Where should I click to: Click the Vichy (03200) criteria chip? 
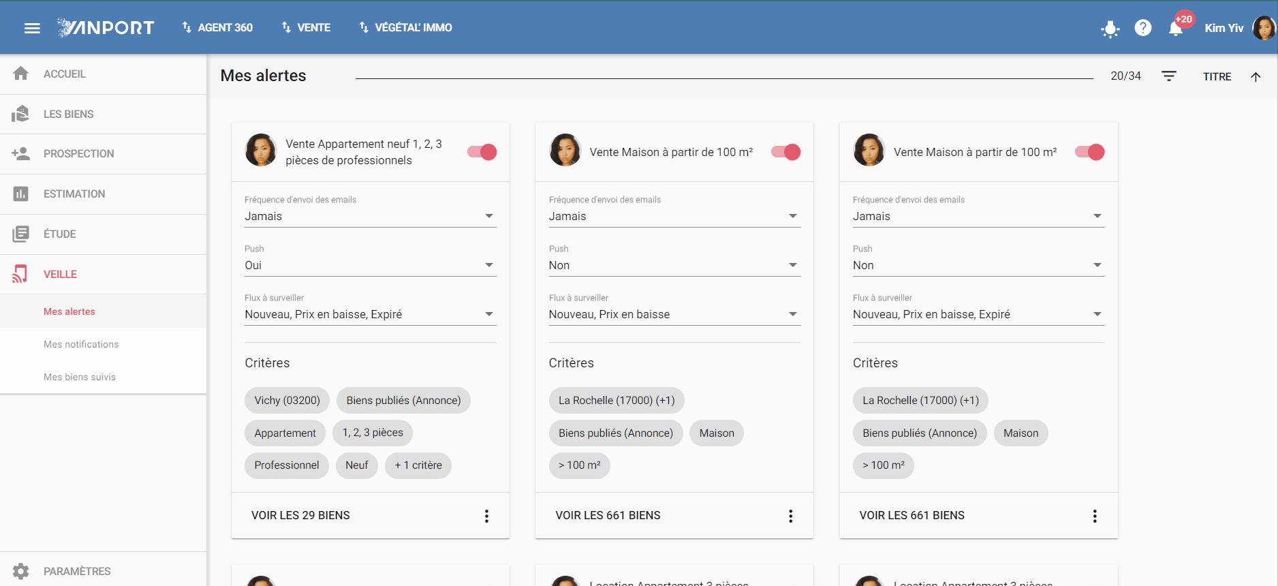tap(287, 400)
